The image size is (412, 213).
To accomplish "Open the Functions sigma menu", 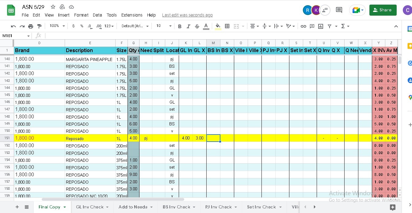I will [x=345, y=26].
